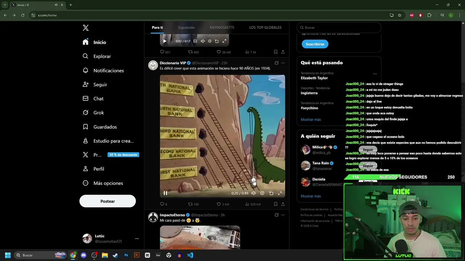Bookmark the Diccionario VIP post
The width and height of the screenshot is (465, 261).
[276, 204]
